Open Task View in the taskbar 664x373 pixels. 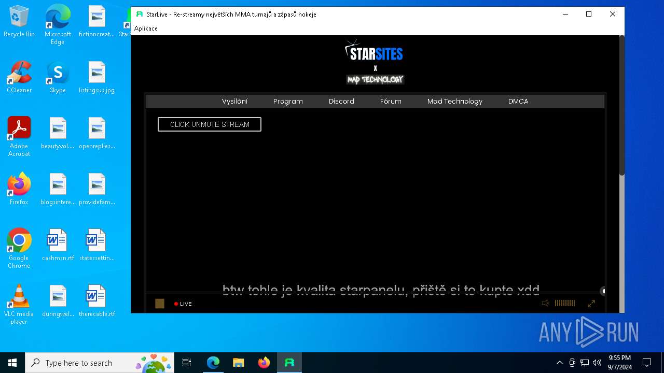[x=187, y=363]
